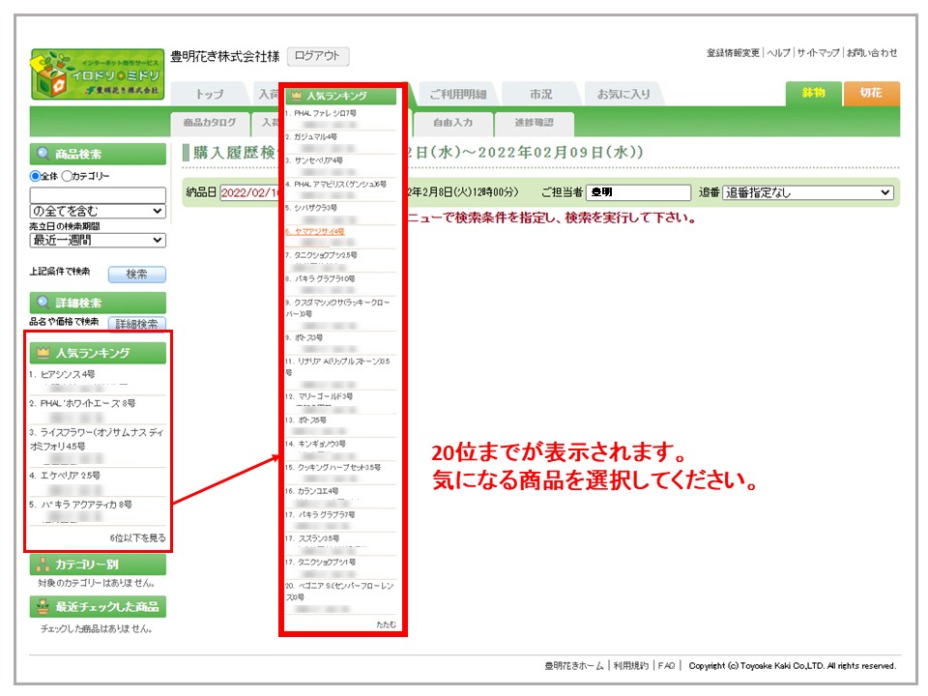Expand ranking with 6位以下を見る

point(137,537)
